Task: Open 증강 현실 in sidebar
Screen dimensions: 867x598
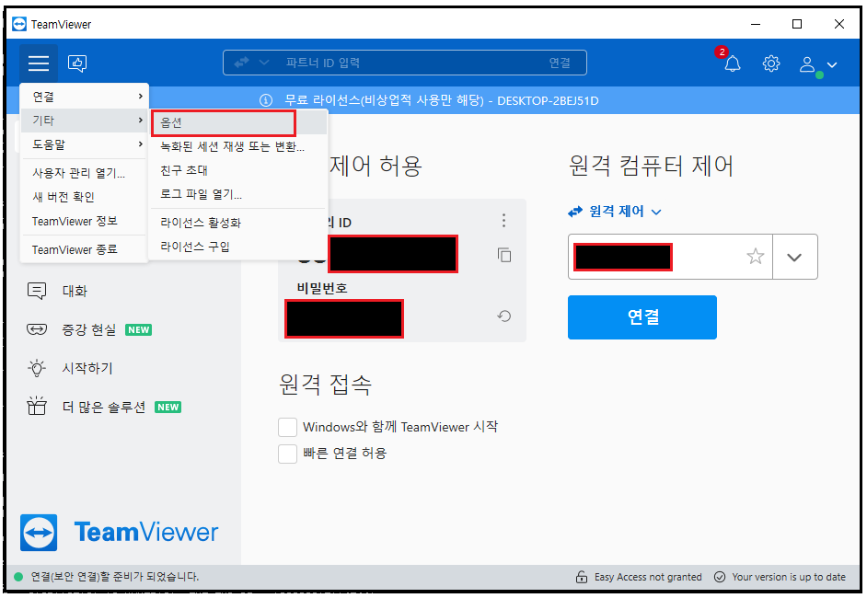Action: [88, 330]
